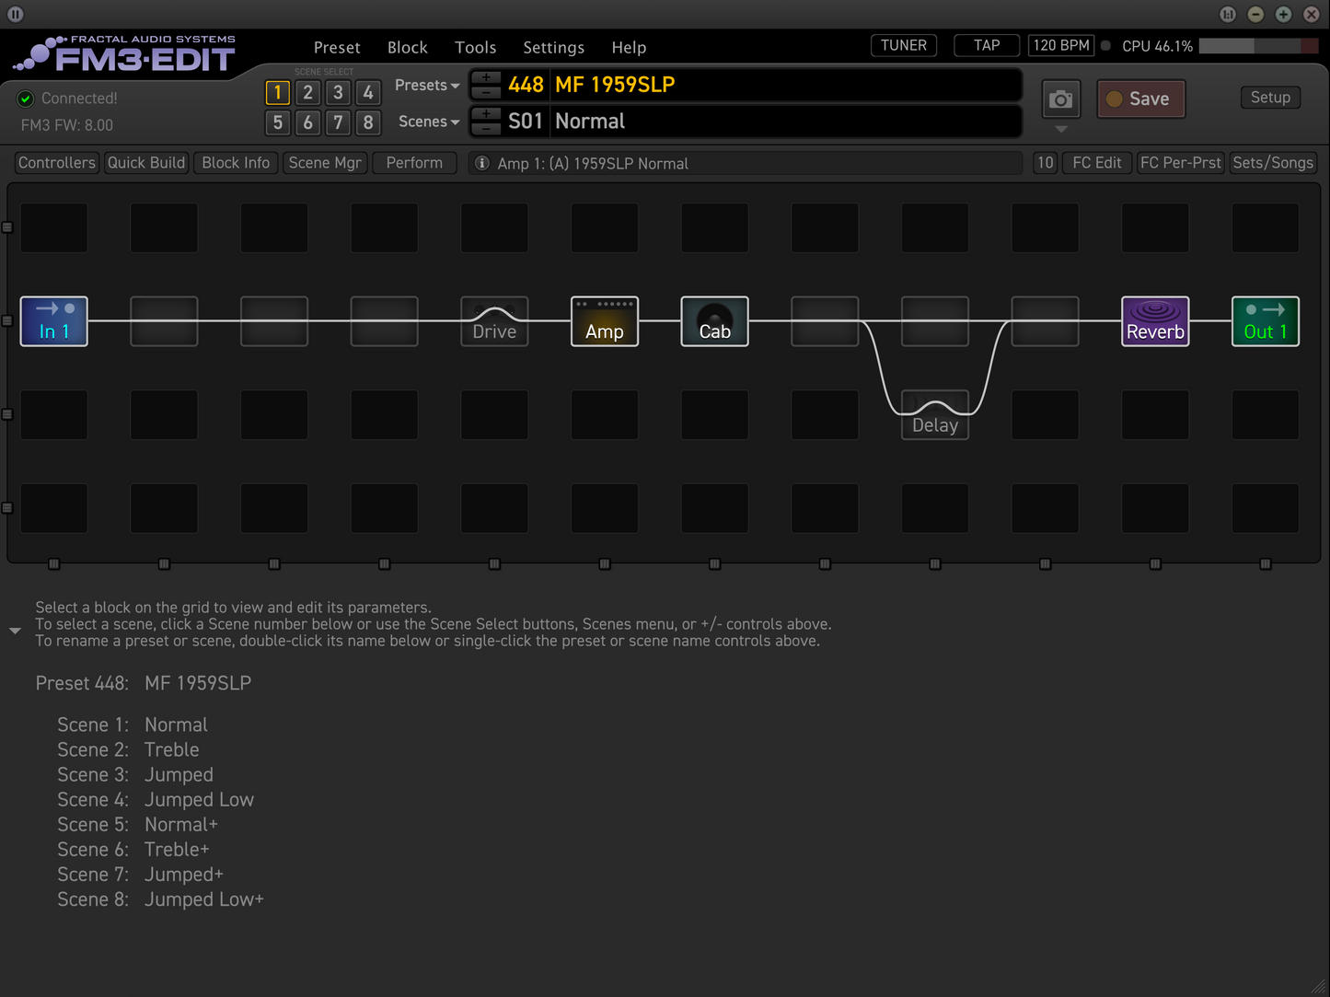This screenshot has width=1330, height=997.
Task: Click the FM3-Edit logo
Action: tap(124, 54)
